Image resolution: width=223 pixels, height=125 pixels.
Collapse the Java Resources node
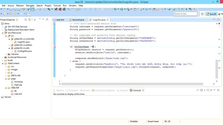tap(2, 33)
